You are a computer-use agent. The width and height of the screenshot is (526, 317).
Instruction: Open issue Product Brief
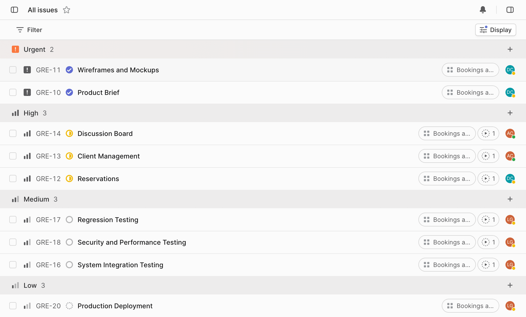(x=98, y=92)
